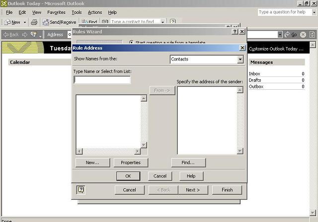318x222 pixels.
Task: Click Send/Receive in the toolbar
Action: point(60,22)
